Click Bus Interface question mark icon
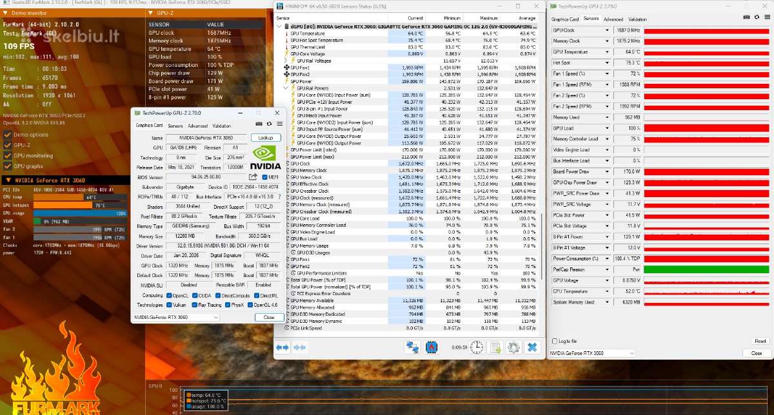Image resolution: width=774 pixels, height=415 pixels. point(279,197)
